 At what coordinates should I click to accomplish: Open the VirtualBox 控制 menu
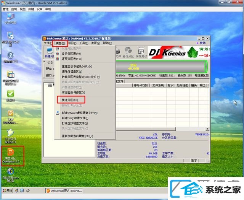[14, 9]
